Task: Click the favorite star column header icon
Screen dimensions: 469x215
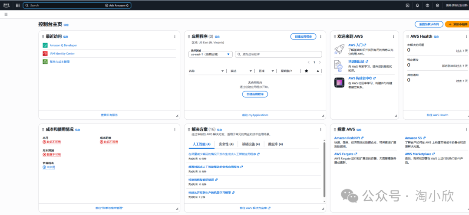Action: pyautogui.click(x=306, y=71)
